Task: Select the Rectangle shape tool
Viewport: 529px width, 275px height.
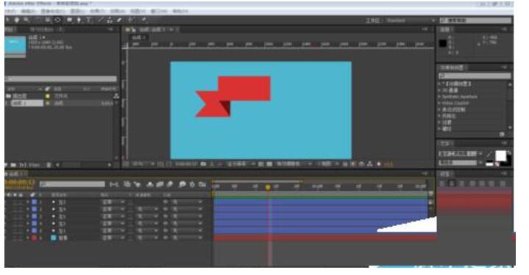Action: coord(69,21)
